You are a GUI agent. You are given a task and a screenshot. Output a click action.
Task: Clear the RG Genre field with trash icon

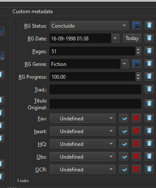(149, 64)
